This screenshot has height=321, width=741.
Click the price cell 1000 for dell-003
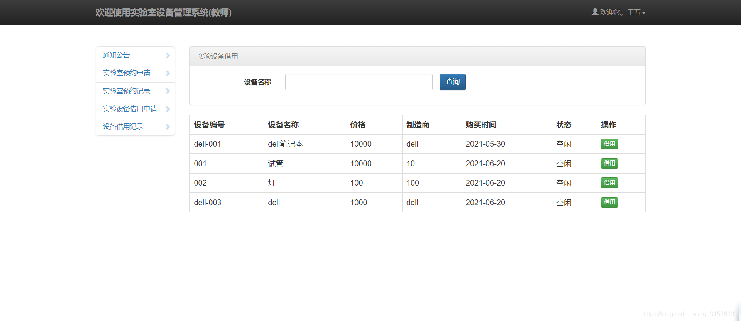(x=374, y=203)
